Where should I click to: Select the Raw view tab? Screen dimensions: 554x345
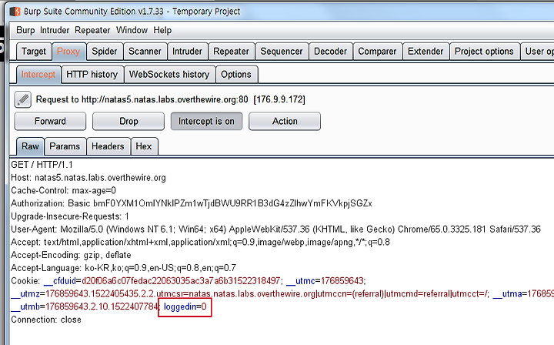pyautogui.click(x=30, y=146)
